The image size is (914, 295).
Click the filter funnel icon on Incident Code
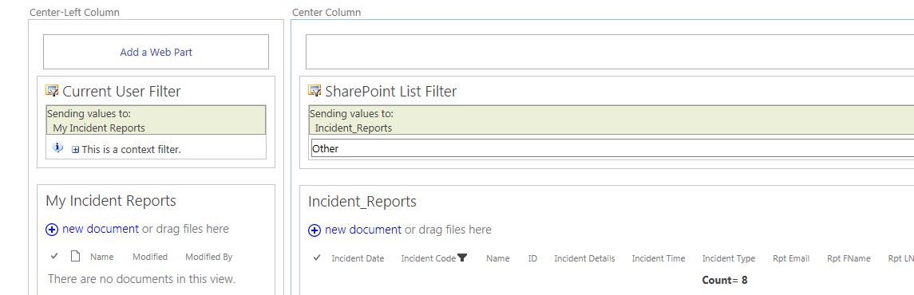[x=462, y=258]
